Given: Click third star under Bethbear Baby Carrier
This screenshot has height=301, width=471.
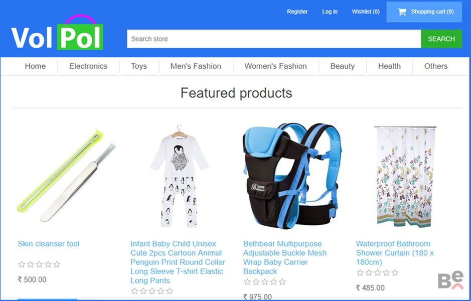Looking at the screenshot, I should (265, 282).
